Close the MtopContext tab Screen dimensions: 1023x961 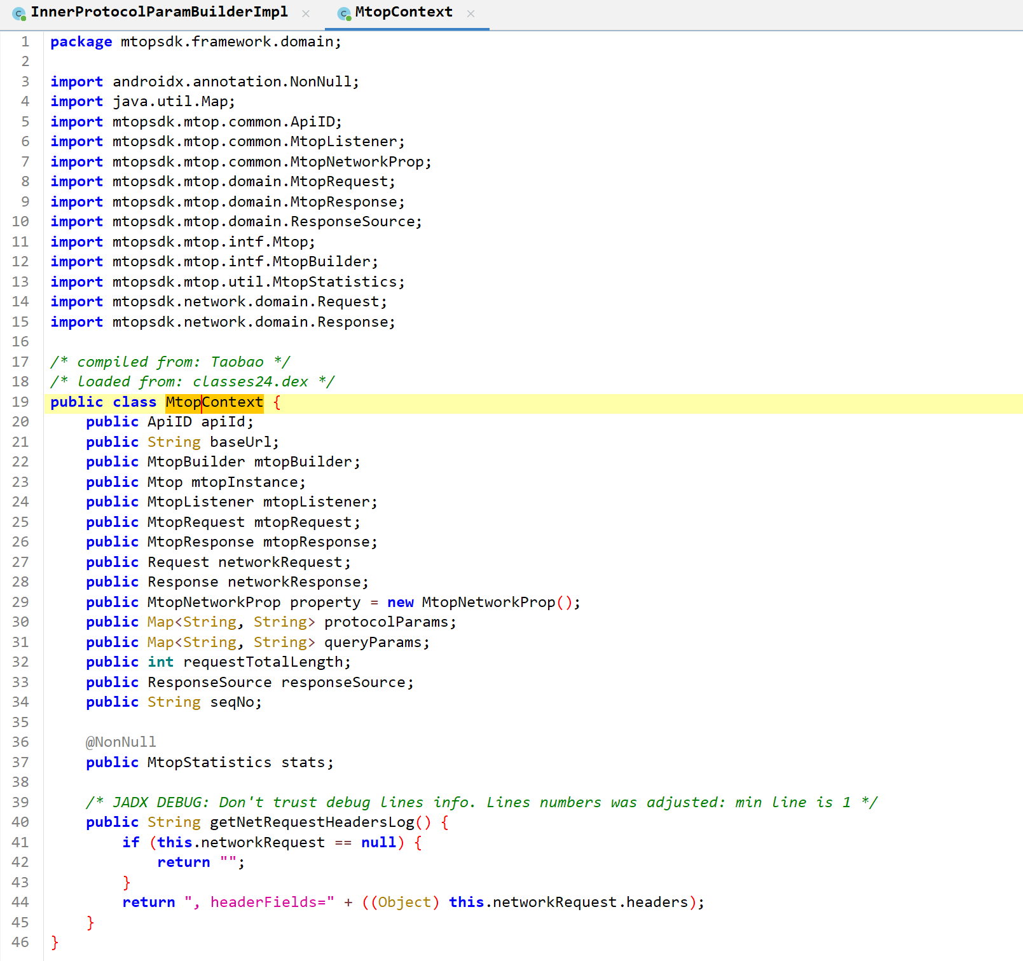point(470,14)
